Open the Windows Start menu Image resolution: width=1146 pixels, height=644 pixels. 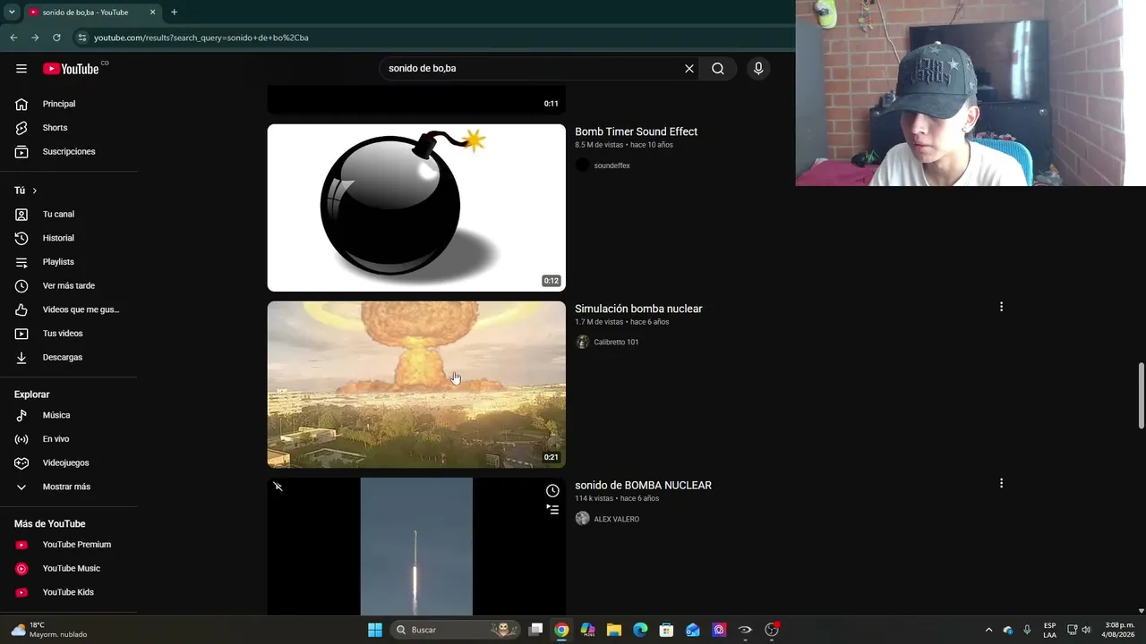(375, 630)
